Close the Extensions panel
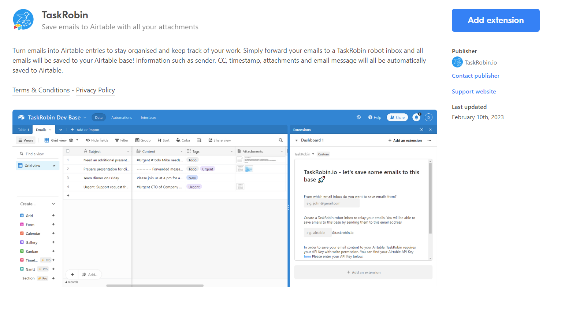This screenshot has height=323, width=576. pyautogui.click(x=431, y=130)
